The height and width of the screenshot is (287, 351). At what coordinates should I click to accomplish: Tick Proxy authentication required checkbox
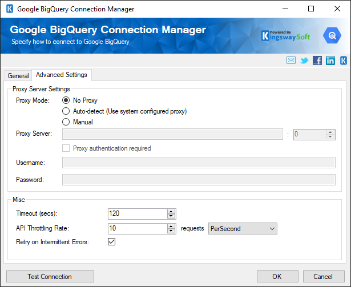(66, 148)
